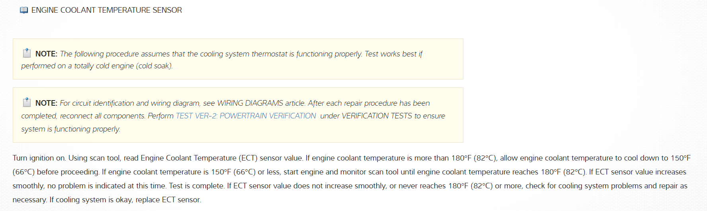Click the ENGINE COOLANT TEMPERATURE SENSOR heading
The image size is (707, 211).
click(x=106, y=10)
